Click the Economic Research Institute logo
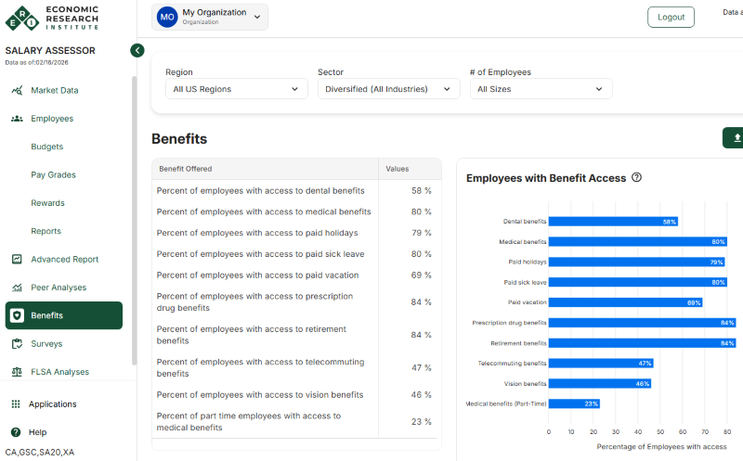 coord(52,18)
